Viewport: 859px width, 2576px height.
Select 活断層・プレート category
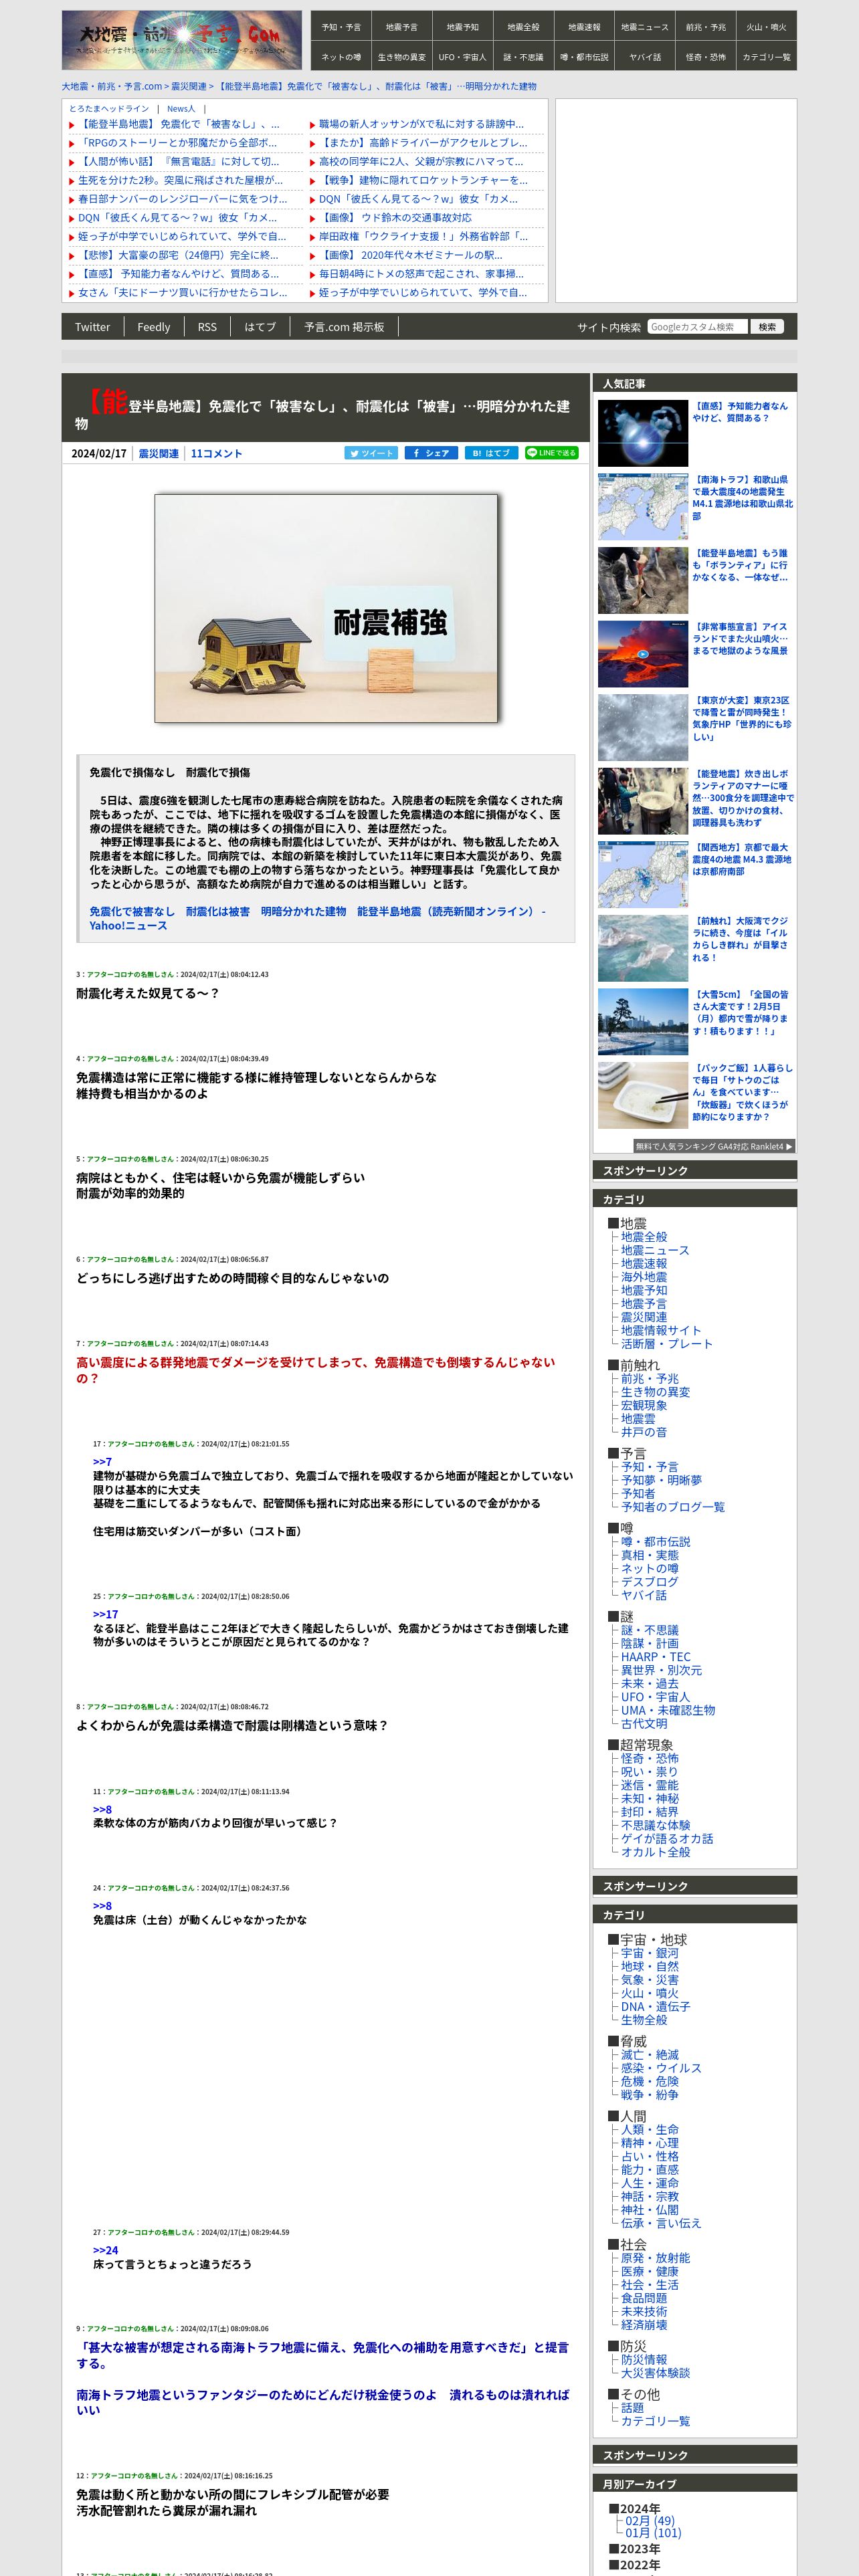coord(667,1344)
